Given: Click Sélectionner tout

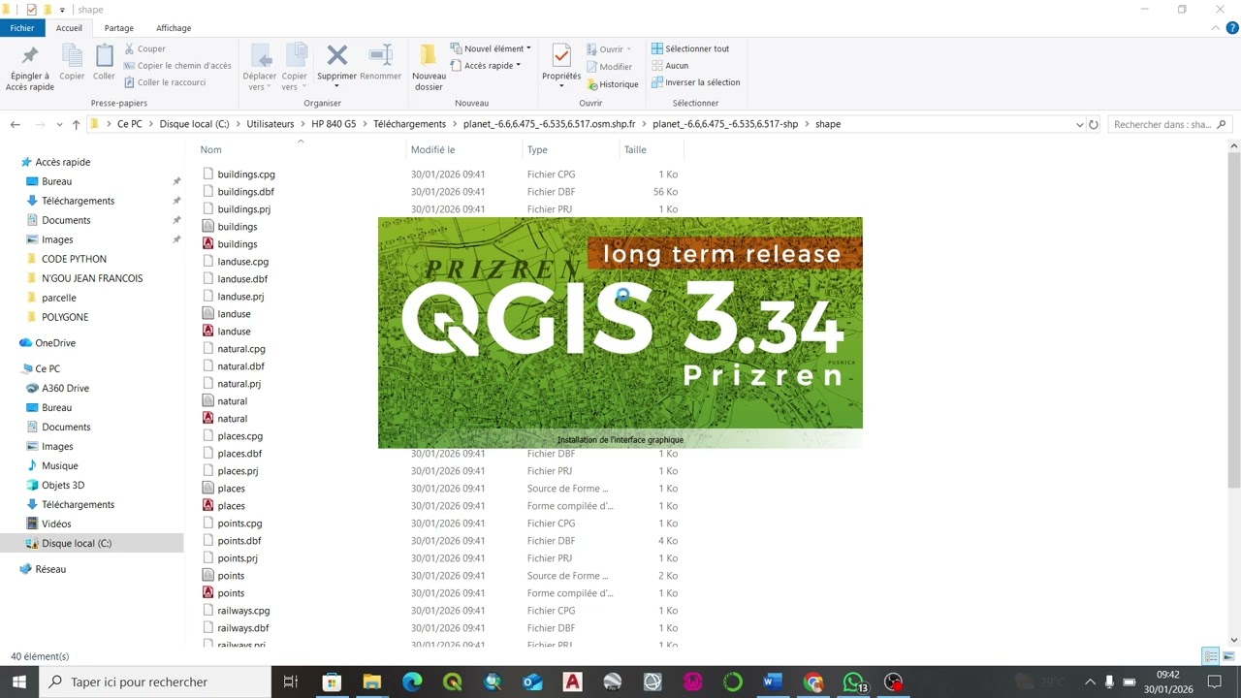Looking at the screenshot, I should 690,48.
